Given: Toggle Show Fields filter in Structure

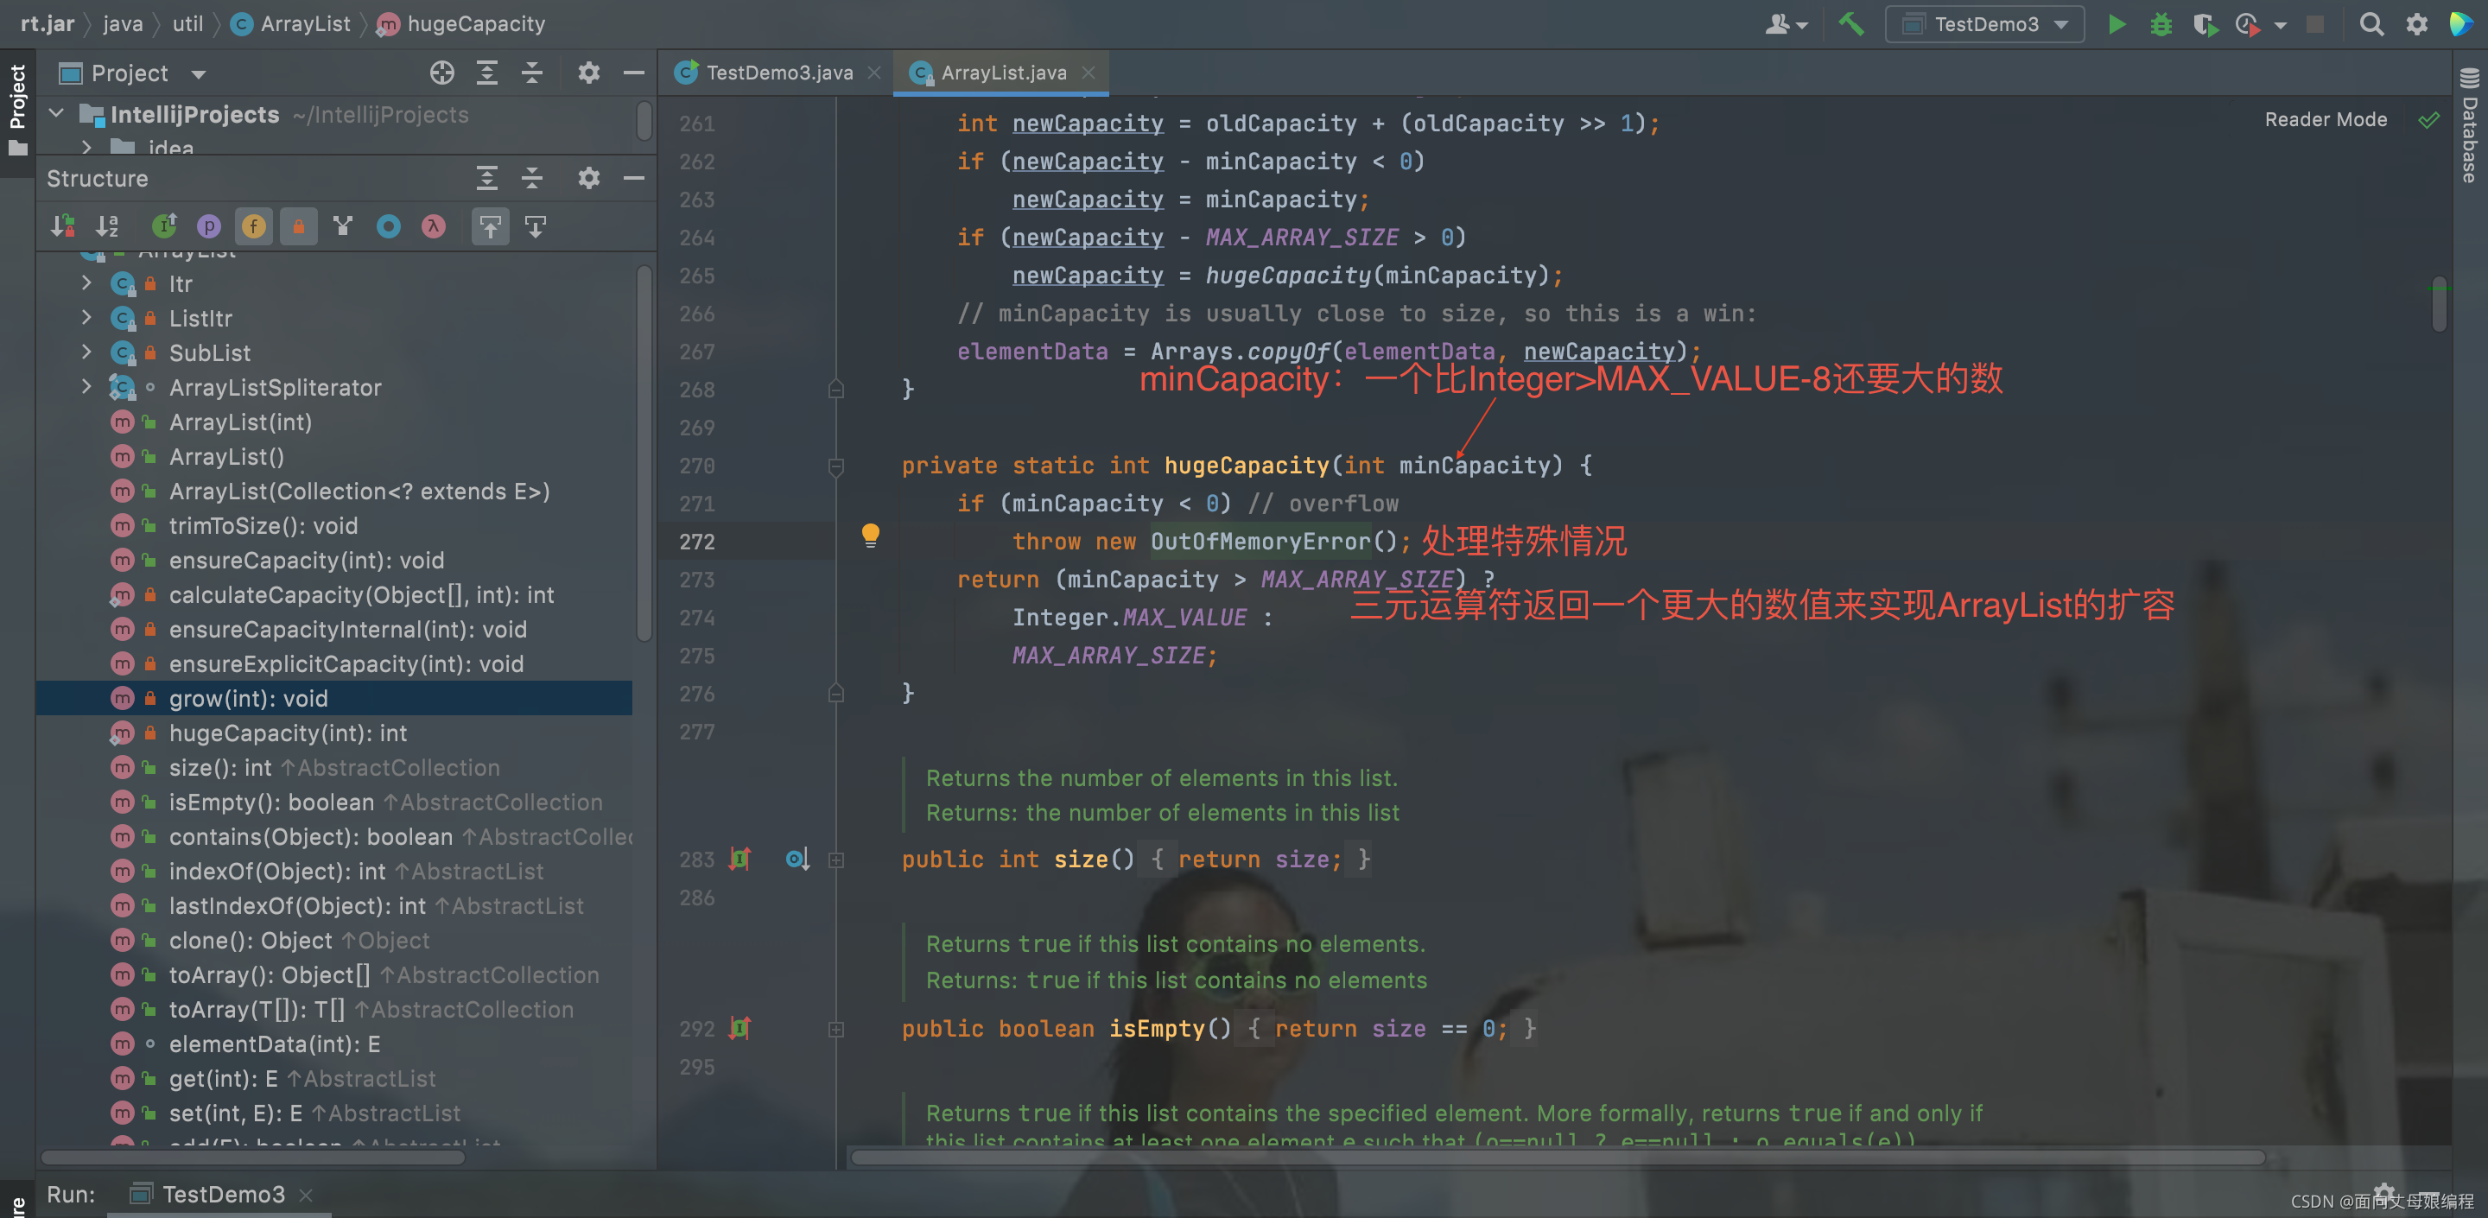Looking at the screenshot, I should (254, 226).
